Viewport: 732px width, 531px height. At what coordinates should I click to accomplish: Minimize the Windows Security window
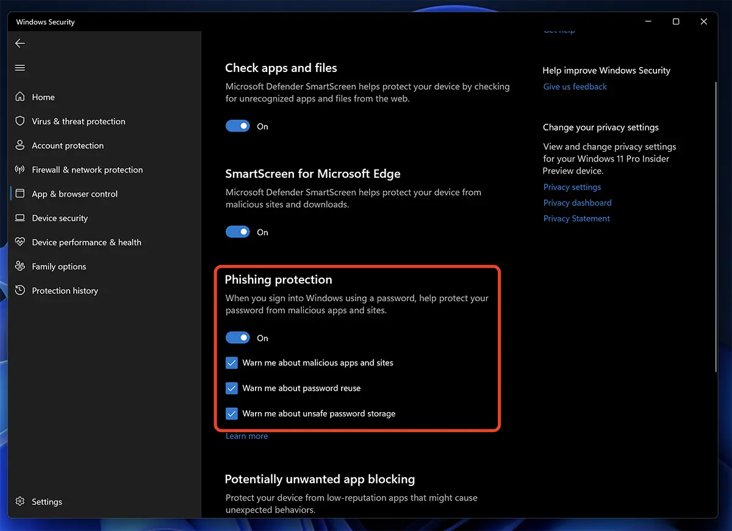point(648,21)
